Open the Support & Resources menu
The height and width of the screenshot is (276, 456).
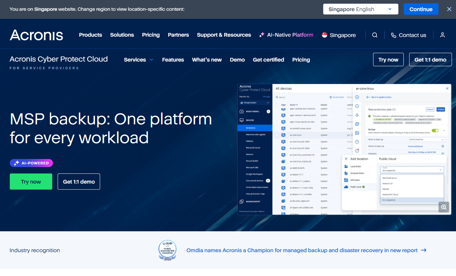point(224,35)
